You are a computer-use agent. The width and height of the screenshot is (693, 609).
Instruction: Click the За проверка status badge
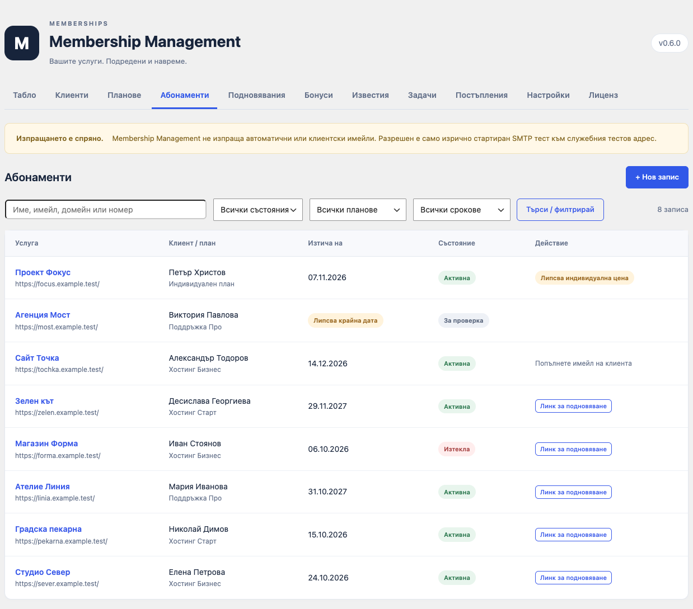[x=463, y=320]
